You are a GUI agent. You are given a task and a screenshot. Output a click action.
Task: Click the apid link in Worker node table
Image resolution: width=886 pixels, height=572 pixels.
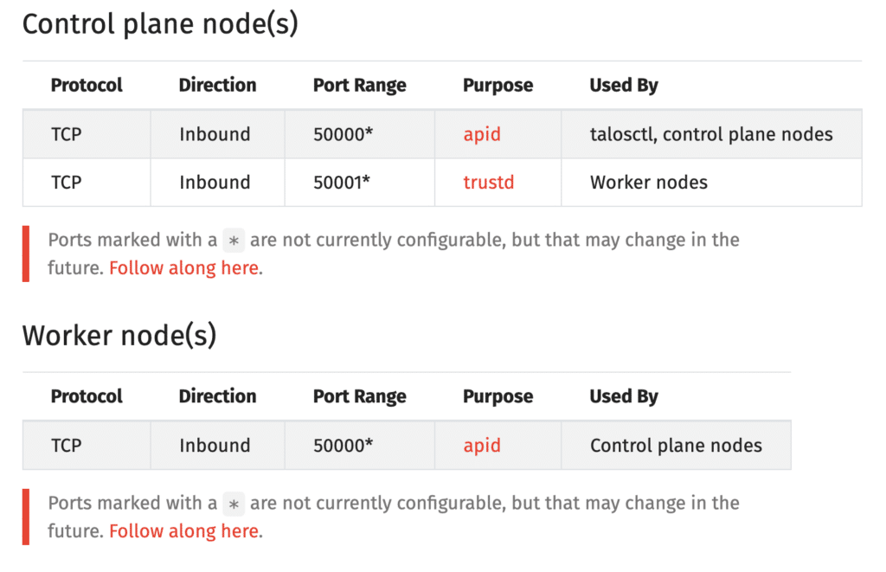tap(482, 446)
